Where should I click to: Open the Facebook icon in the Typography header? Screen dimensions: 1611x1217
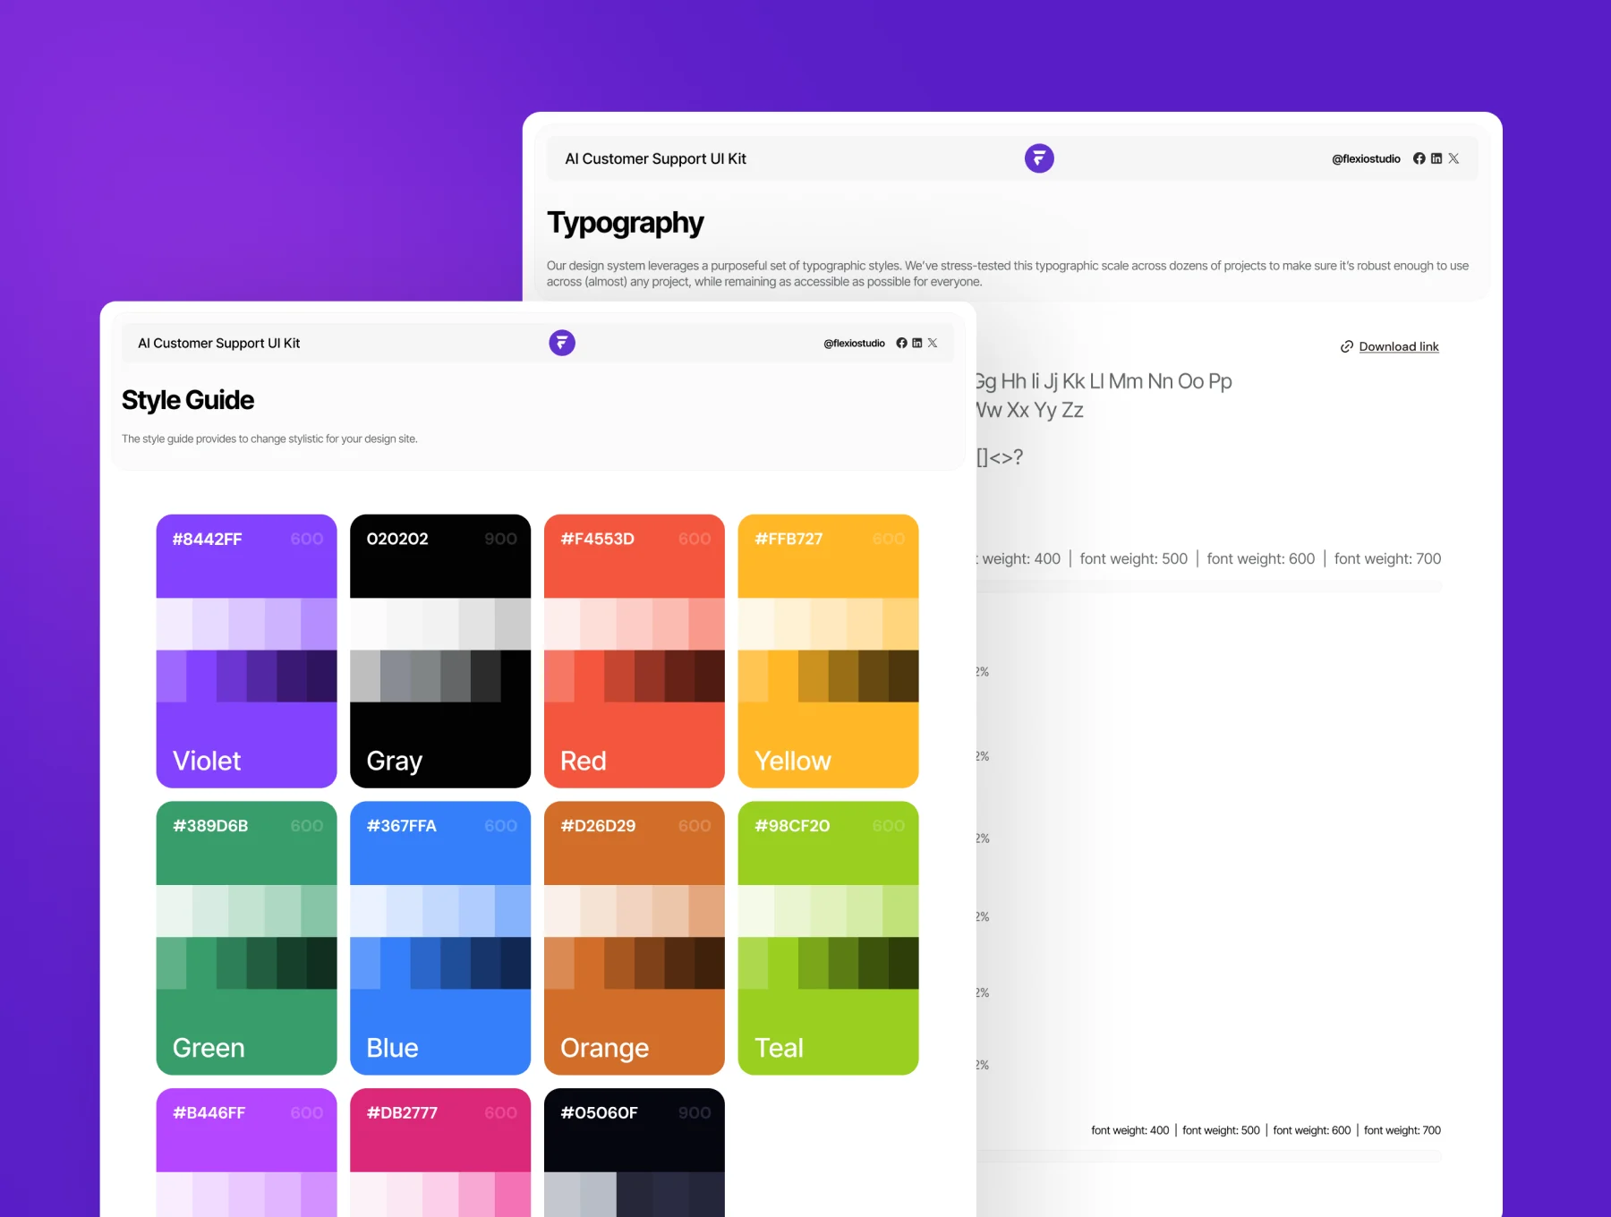click(1419, 158)
